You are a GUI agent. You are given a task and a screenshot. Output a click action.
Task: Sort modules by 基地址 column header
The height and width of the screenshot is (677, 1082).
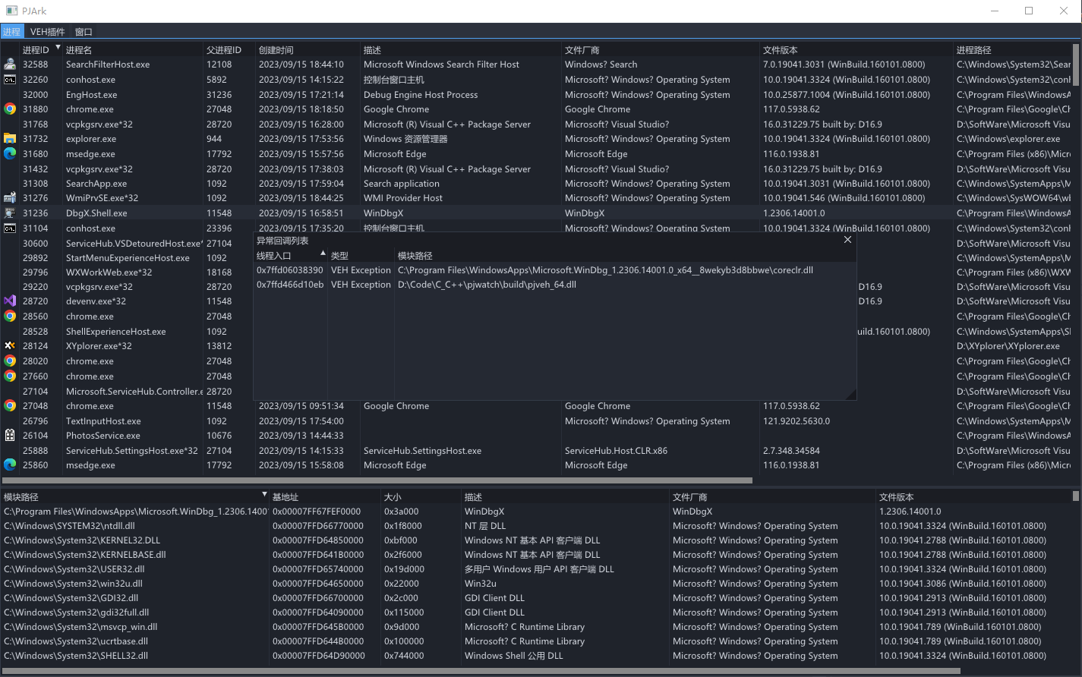point(325,497)
